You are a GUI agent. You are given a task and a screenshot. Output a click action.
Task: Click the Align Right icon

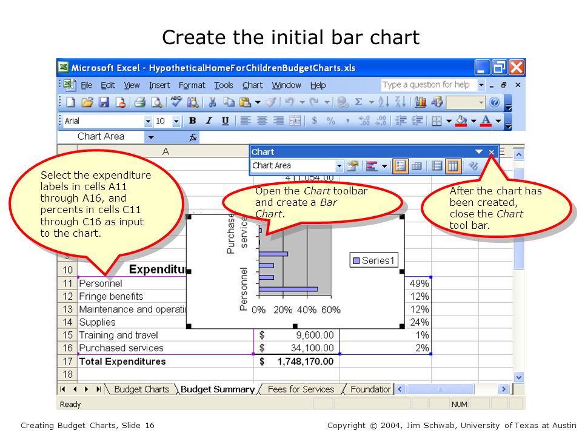pos(278,121)
